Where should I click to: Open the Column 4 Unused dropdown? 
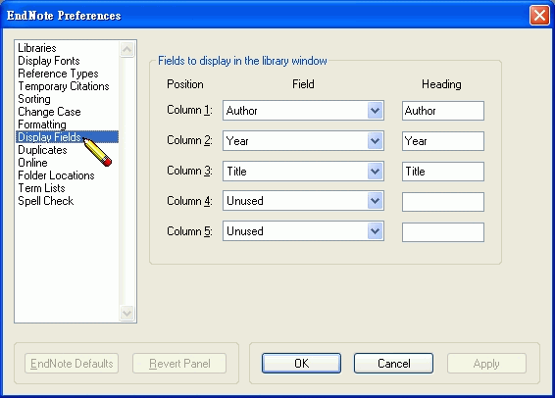pos(303,201)
